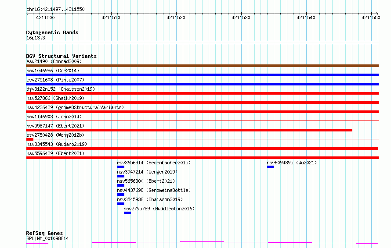The image size is (391, 248).
Task: Click the RefSeq Genes track title
Action: pos(44,234)
